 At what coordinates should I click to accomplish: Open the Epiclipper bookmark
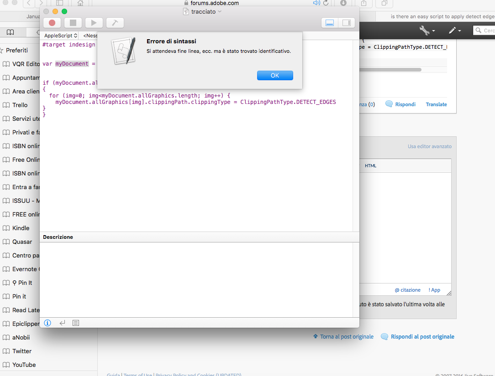point(21,324)
